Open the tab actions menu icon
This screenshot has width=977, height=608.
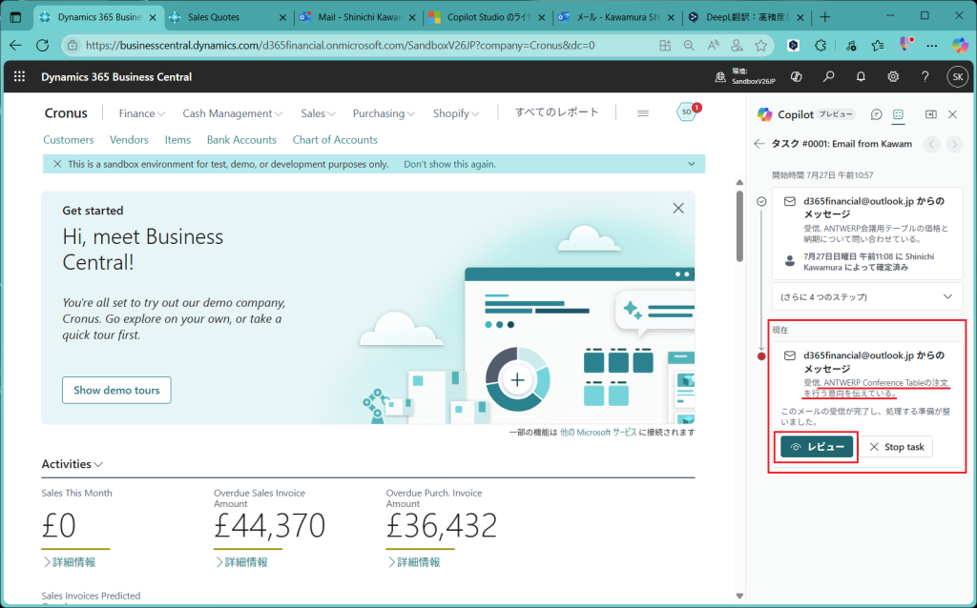[15, 17]
